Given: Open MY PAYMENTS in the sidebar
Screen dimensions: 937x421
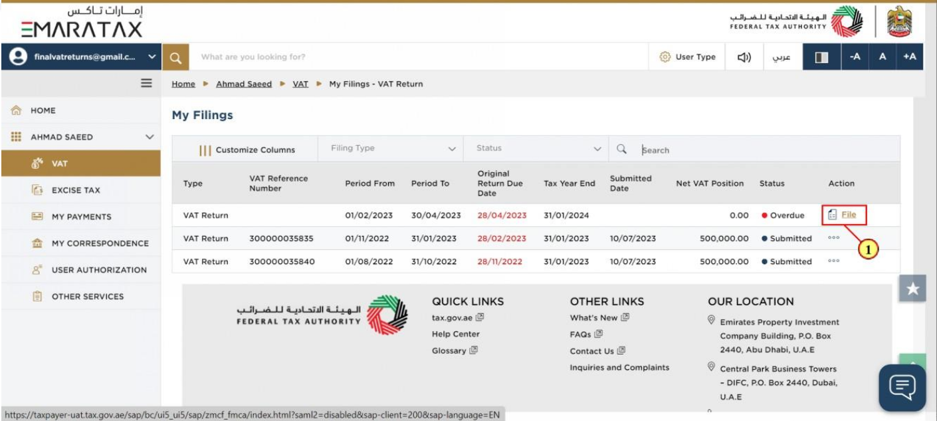Looking at the screenshot, I should click(x=80, y=217).
